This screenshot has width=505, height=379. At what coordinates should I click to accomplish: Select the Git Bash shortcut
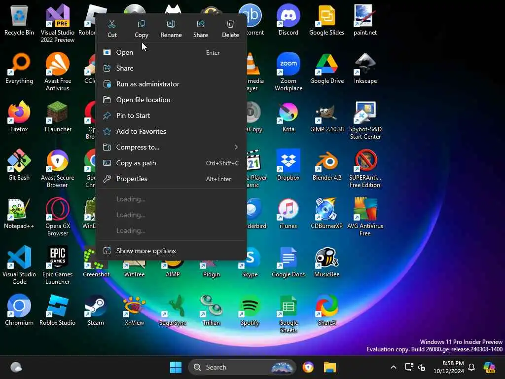pyautogui.click(x=19, y=165)
